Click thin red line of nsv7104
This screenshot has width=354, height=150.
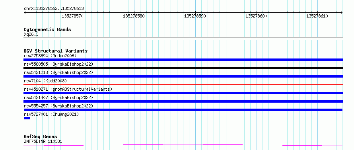(x=183, y=84)
